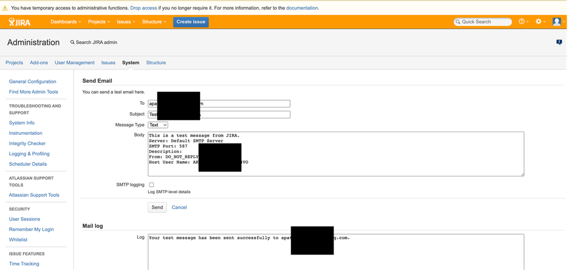Open the settings gear menu
The image size is (569, 271).
[540, 22]
